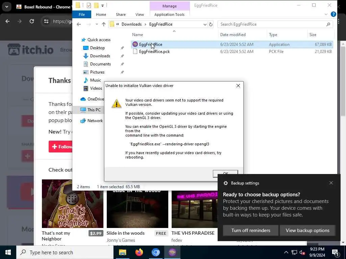The height and width of the screenshot is (259, 346).
Task: Dismiss the Backup settings notification
Action: click(x=331, y=183)
